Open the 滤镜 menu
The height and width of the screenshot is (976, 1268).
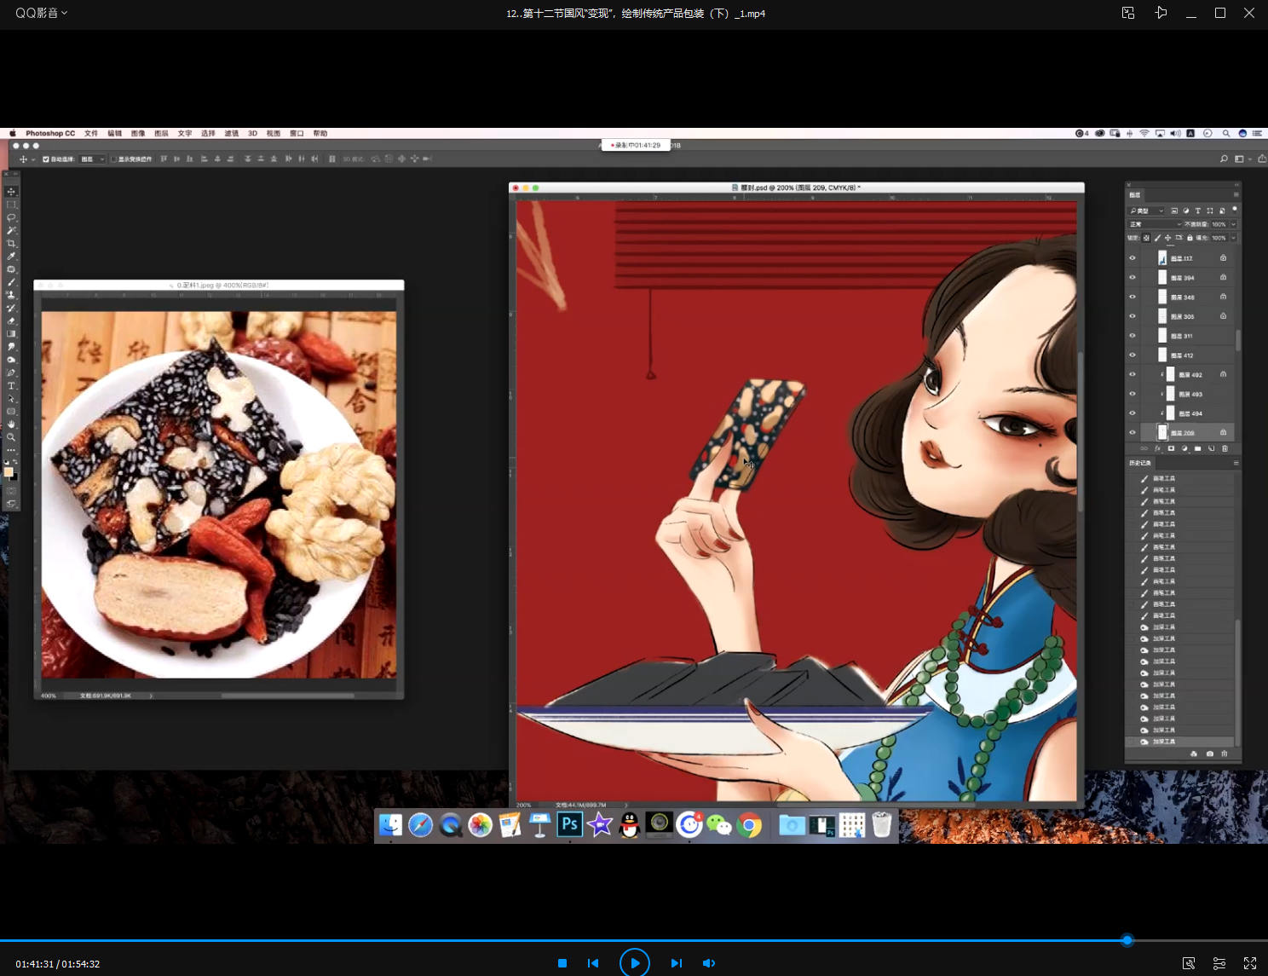[232, 133]
